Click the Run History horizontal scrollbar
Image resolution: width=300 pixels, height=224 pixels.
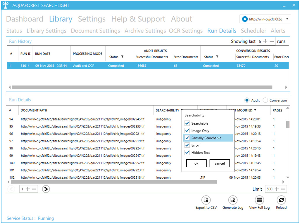click(142, 87)
